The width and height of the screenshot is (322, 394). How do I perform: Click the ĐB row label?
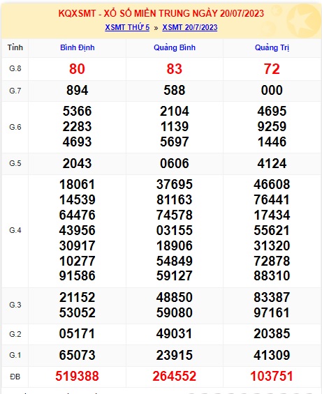coord(15,377)
